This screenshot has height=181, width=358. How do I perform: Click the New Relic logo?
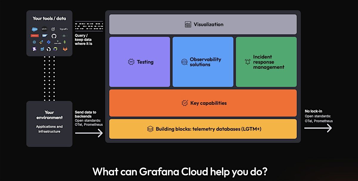[x=57, y=42]
